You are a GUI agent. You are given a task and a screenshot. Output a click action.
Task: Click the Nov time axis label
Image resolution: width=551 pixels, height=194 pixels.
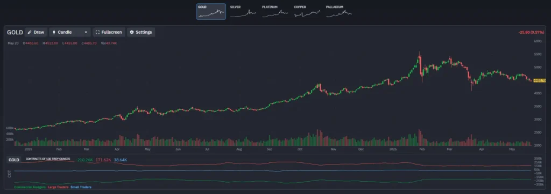coord(334,149)
